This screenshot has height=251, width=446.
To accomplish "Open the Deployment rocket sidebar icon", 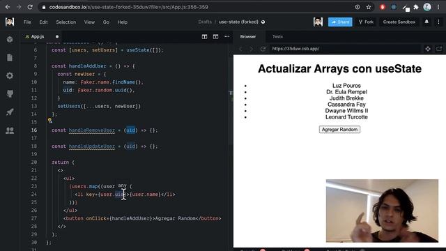I will click(10, 112).
